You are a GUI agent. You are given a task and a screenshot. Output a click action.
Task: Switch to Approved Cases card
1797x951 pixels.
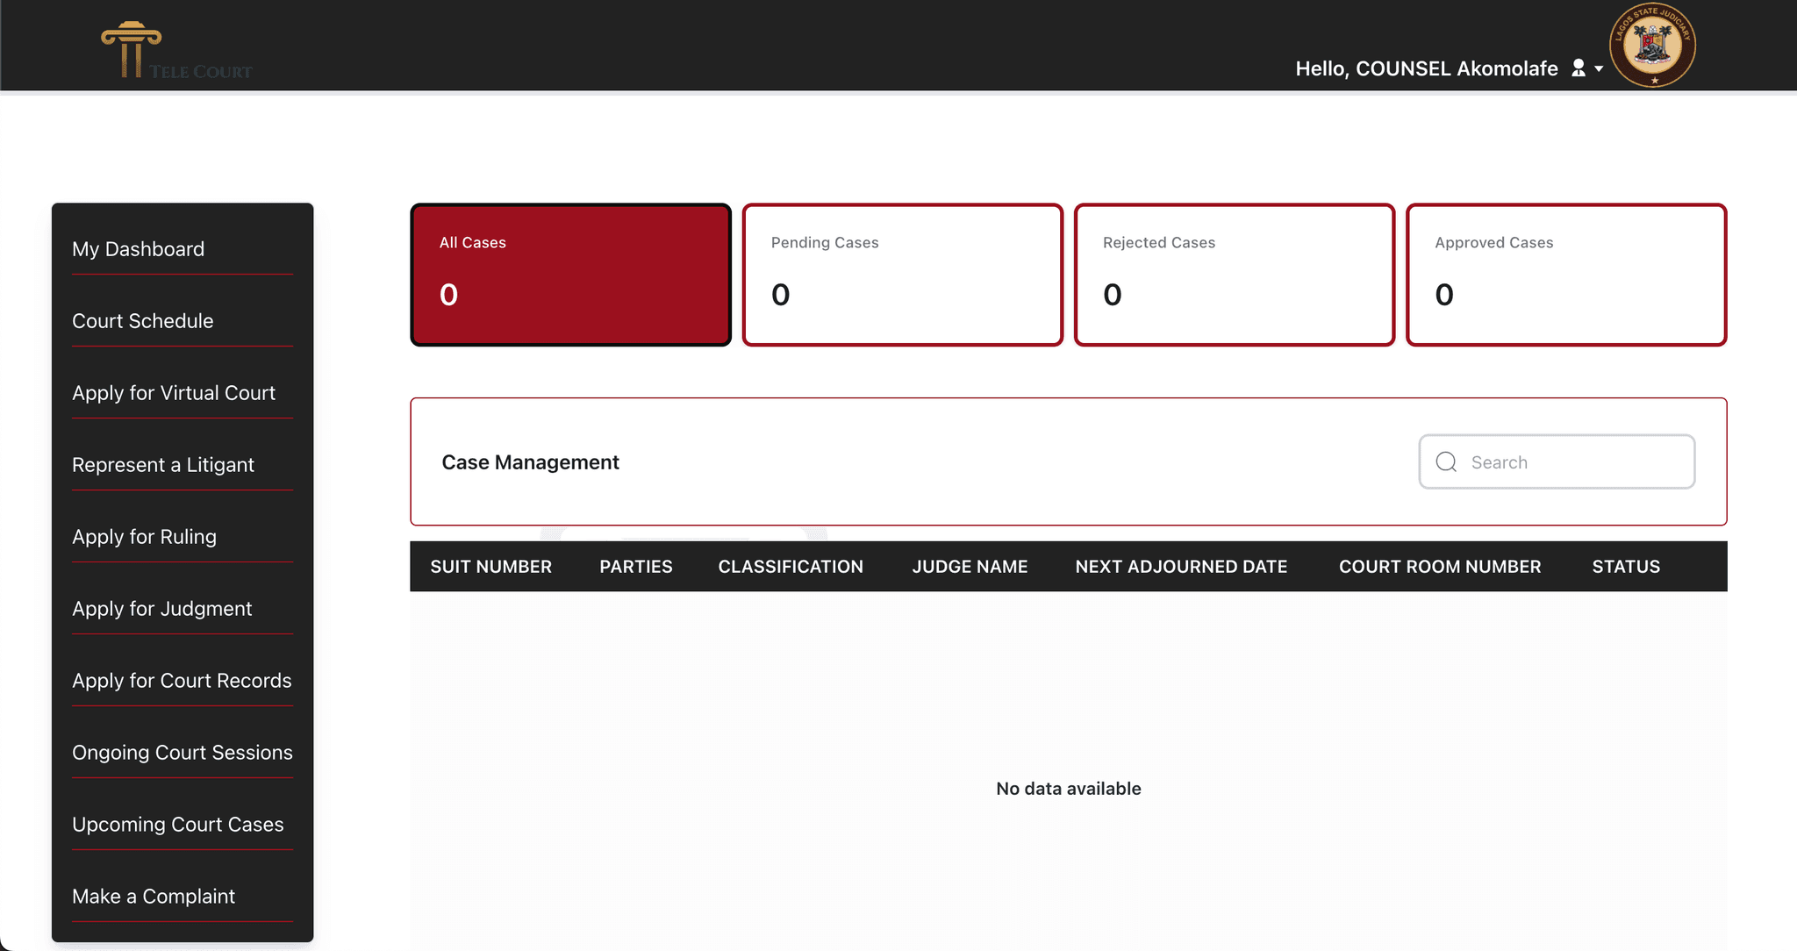click(1566, 275)
